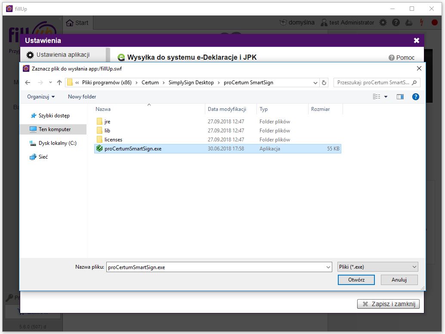Select proCertumSmartSign.exe file name

tap(133, 149)
